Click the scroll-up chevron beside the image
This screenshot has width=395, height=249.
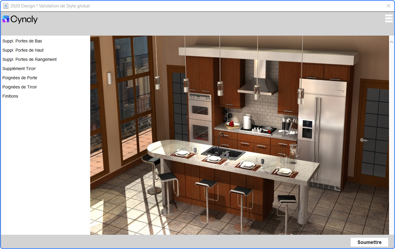point(391,42)
